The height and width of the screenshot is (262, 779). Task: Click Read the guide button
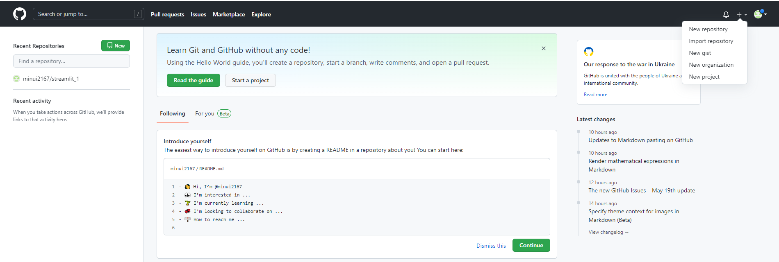click(x=194, y=80)
